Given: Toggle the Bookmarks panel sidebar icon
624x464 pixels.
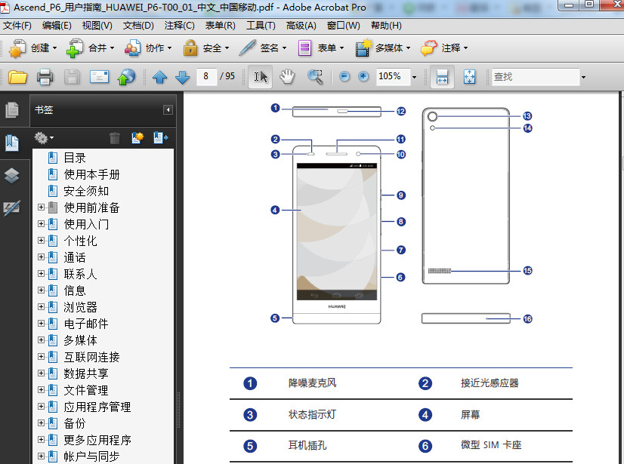Looking at the screenshot, I should pyautogui.click(x=12, y=143).
